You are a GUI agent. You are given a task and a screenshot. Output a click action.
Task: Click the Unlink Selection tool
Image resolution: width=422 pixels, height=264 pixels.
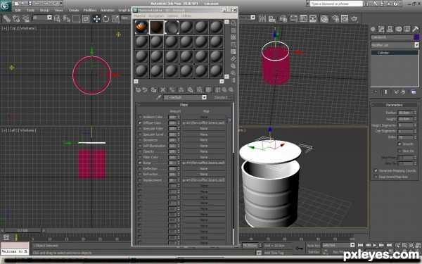[x=16, y=18]
